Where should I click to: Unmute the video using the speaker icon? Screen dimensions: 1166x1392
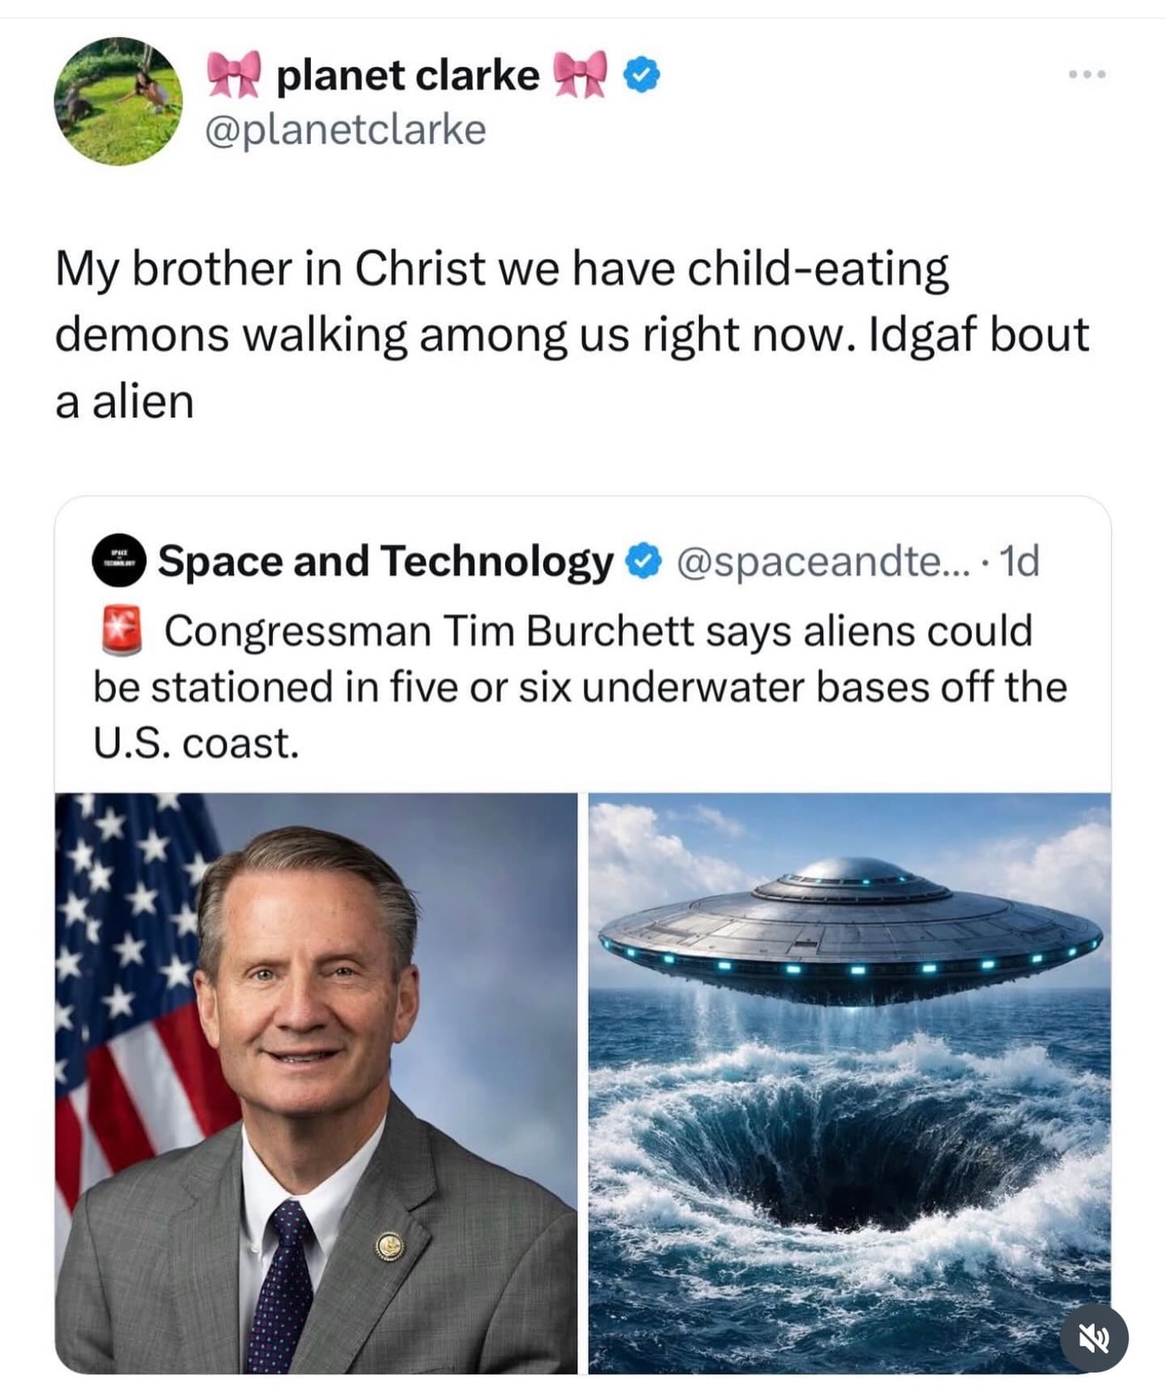(x=1094, y=1339)
